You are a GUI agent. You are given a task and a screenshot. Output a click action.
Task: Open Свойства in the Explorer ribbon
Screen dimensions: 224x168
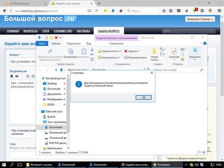[174, 51]
